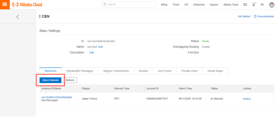Open the ICP menu

click(186, 4)
